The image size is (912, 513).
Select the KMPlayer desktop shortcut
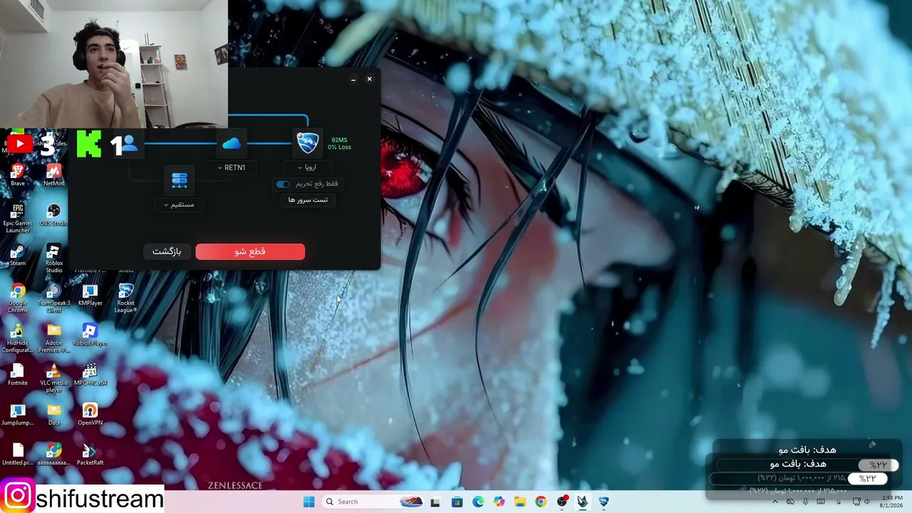[x=90, y=294]
